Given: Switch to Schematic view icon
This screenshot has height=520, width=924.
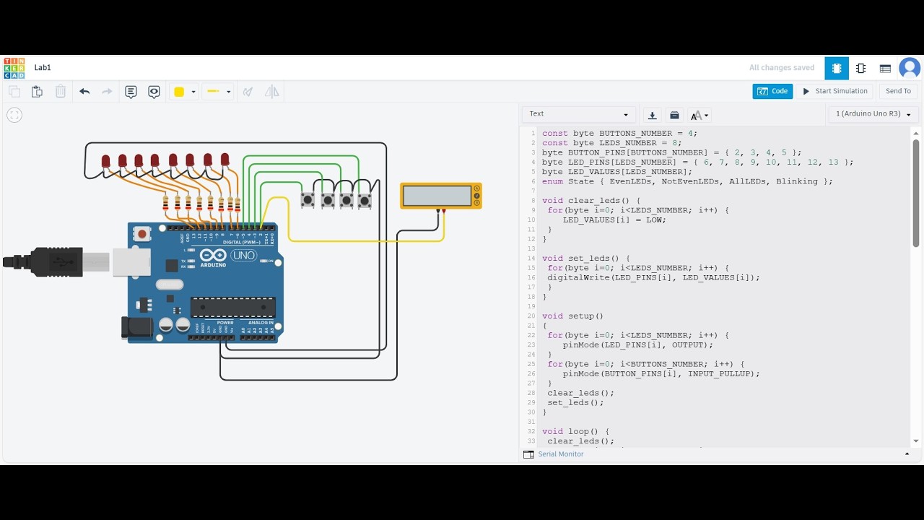Looking at the screenshot, I should (x=860, y=69).
